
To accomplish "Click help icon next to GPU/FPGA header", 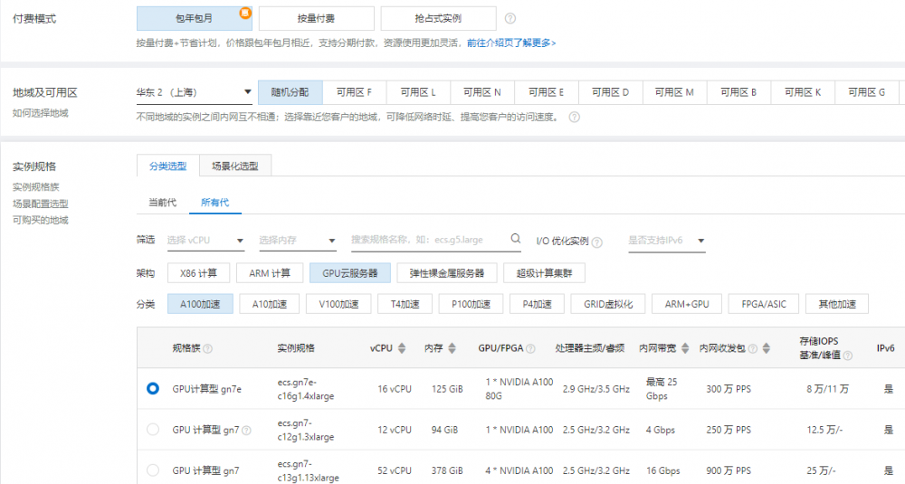I will pyautogui.click(x=530, y=348).
